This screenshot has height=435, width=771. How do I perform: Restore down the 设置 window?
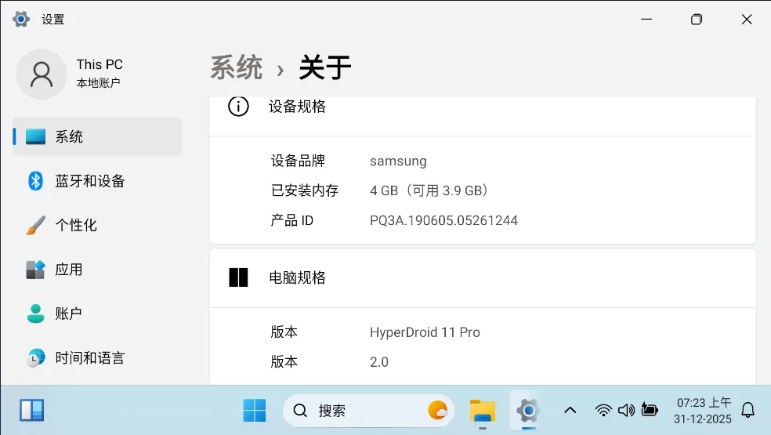tap(697, 19)
